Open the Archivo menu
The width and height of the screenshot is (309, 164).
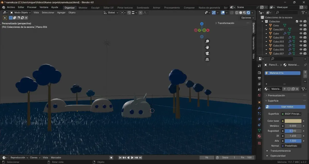click(11, 7)
